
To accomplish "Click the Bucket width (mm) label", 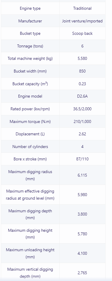I will click(30, 71).
